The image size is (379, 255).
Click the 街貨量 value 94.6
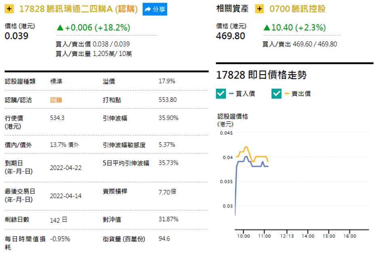164,239
